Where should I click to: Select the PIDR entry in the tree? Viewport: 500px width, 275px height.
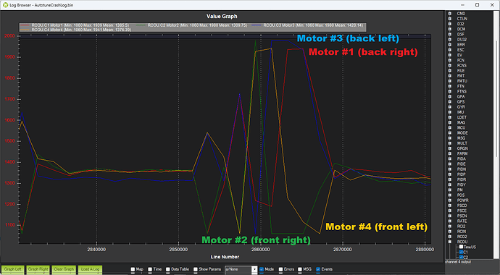click(x=462, y=179)
